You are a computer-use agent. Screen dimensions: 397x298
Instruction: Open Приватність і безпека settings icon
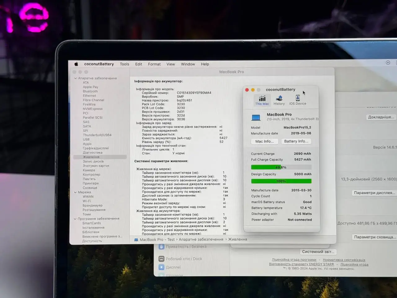click(161, 246)
